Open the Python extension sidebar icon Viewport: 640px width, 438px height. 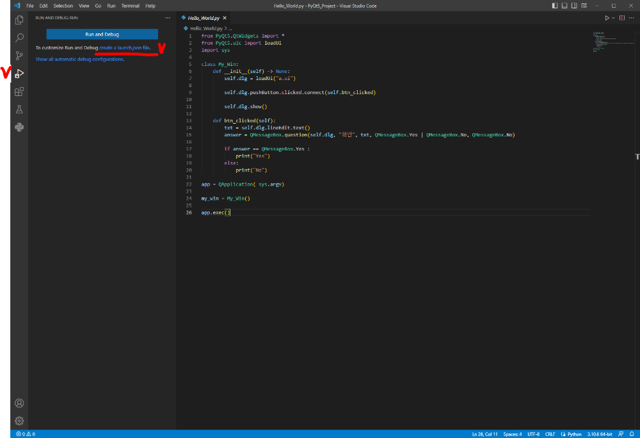(x=19, y=127)
